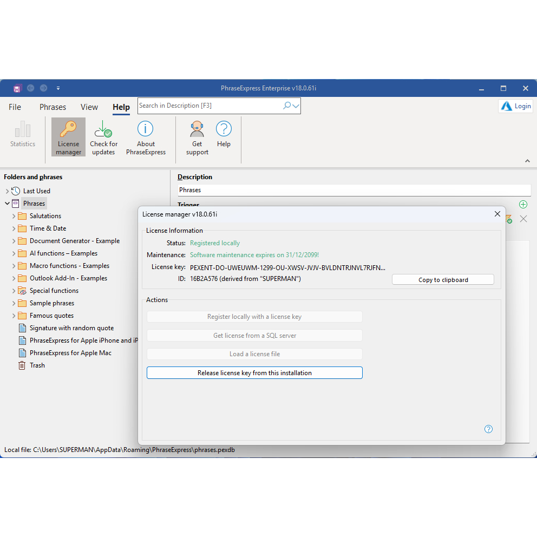Click Get license from a SQL server
The width and height of the screenshot is (537, 537).
click(x=254, y=336)
